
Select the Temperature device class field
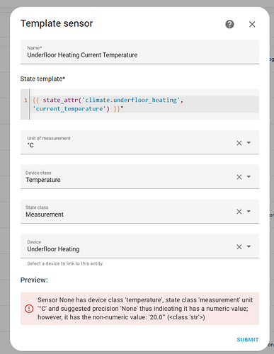click(x=139, y=177)
